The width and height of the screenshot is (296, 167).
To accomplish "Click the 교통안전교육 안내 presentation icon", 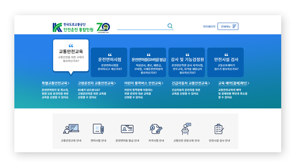I will [x=71, y=129].
